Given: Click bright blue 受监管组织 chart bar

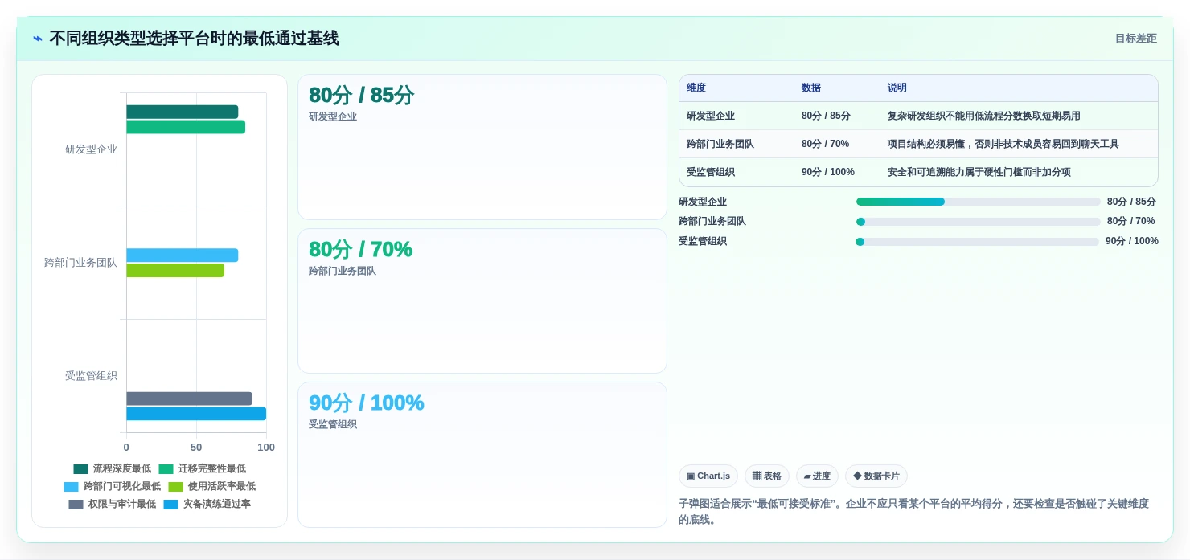Looking at the screenshot, I should tap(196, 414).
